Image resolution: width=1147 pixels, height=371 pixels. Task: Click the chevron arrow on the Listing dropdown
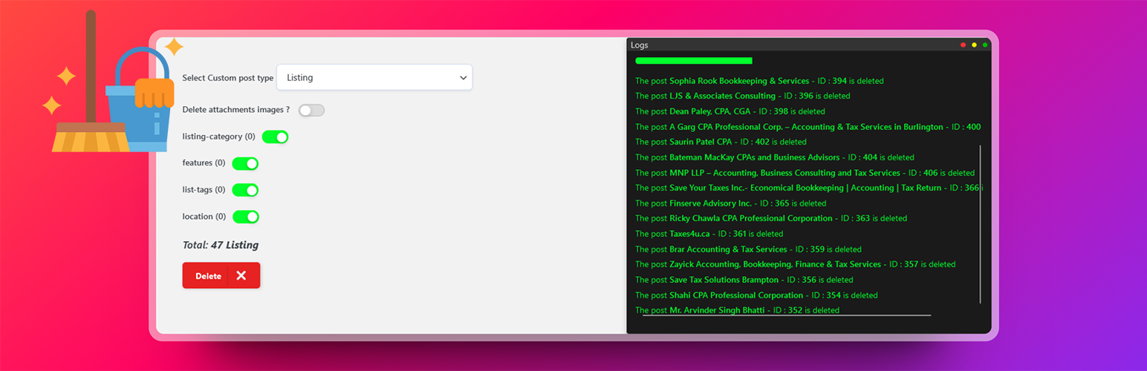tap(463, 78)
